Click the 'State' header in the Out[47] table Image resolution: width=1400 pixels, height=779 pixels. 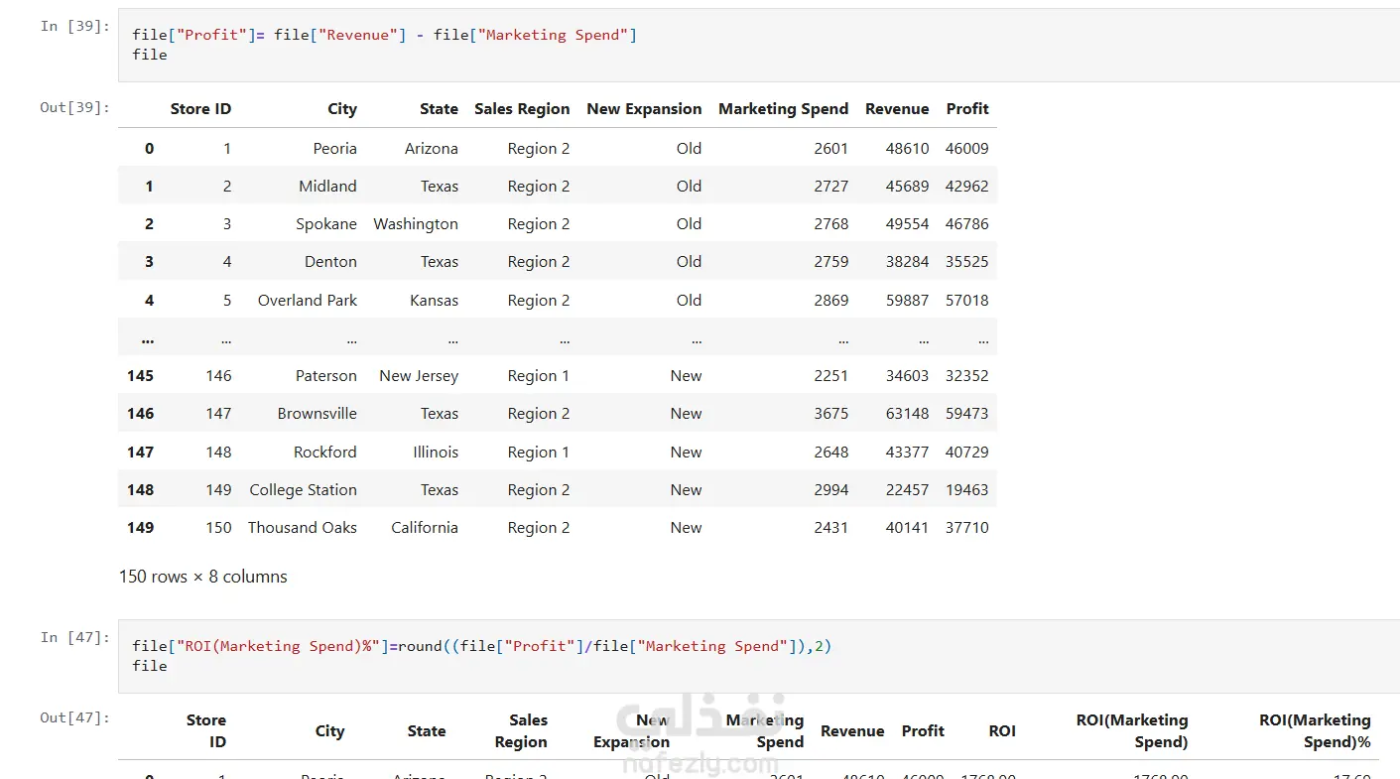[x=427, y=731]
